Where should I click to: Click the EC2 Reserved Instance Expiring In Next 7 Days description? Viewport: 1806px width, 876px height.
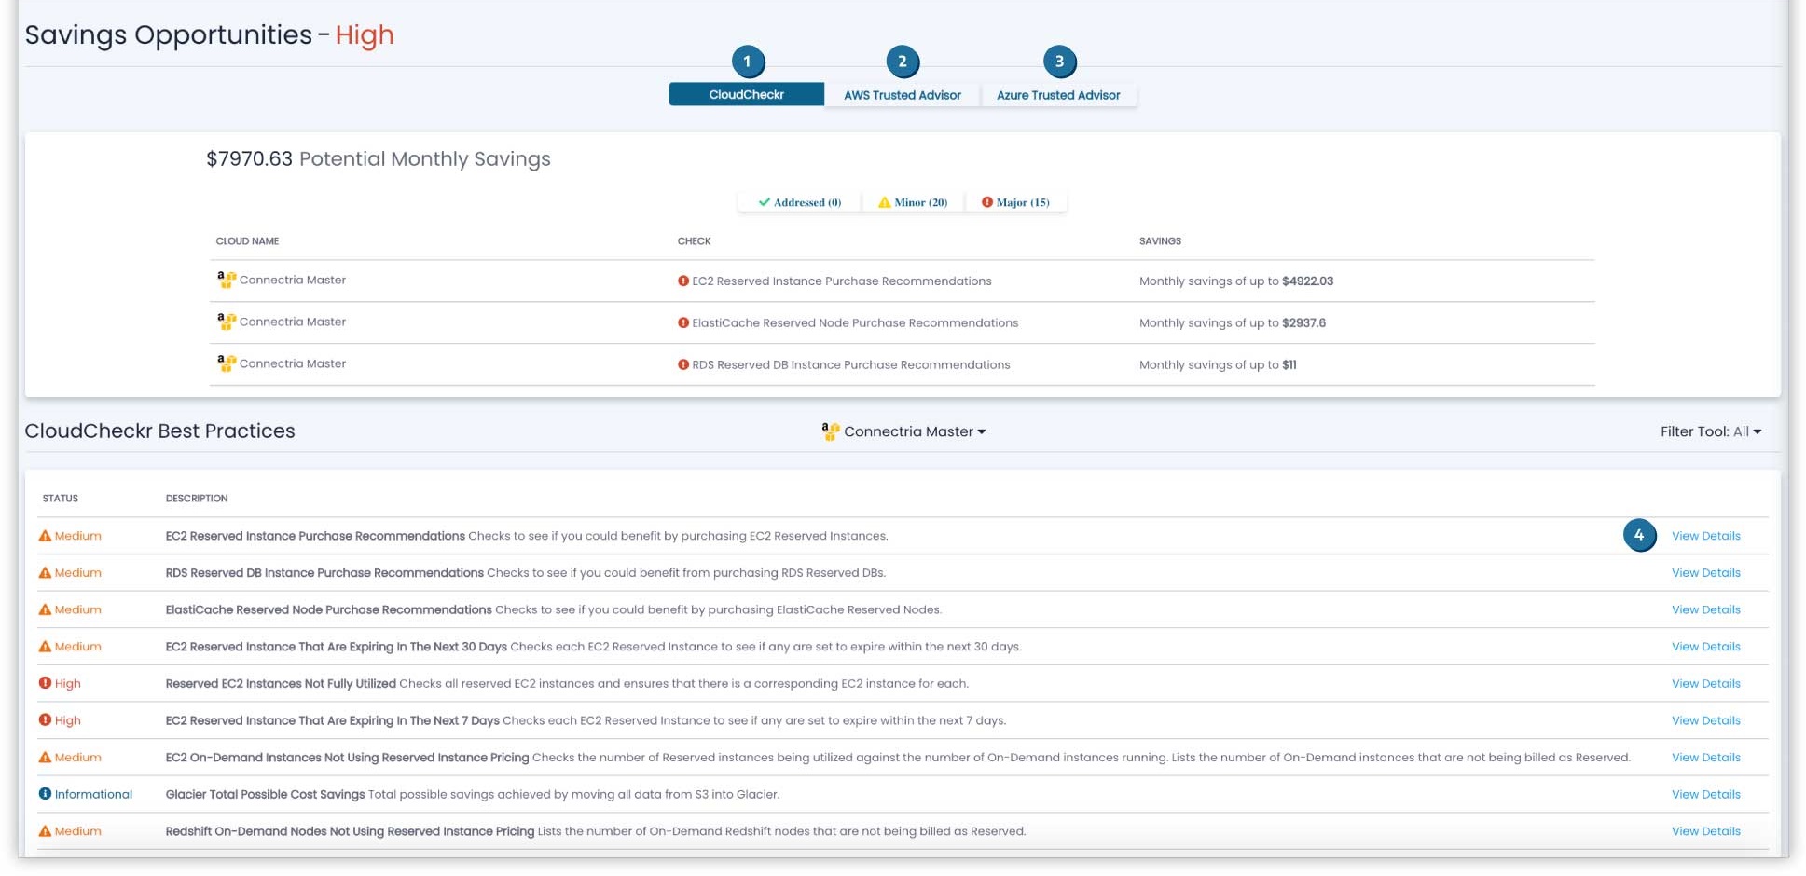tap(586, 720)
